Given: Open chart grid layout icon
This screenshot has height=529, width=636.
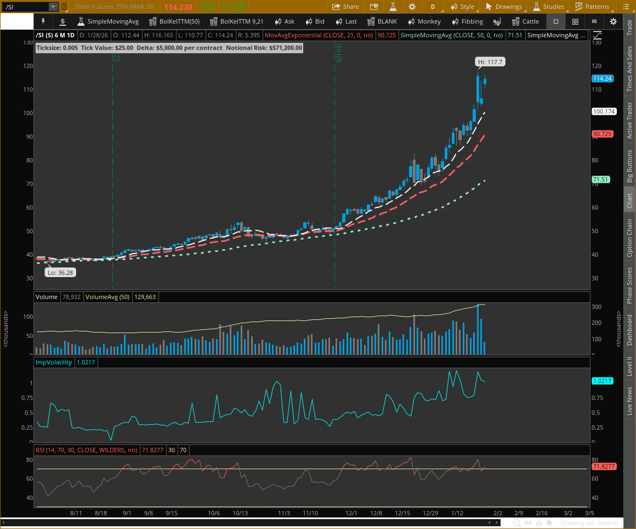Looking at the screenshot, I should pyautogui.click(x=575, y=21).
